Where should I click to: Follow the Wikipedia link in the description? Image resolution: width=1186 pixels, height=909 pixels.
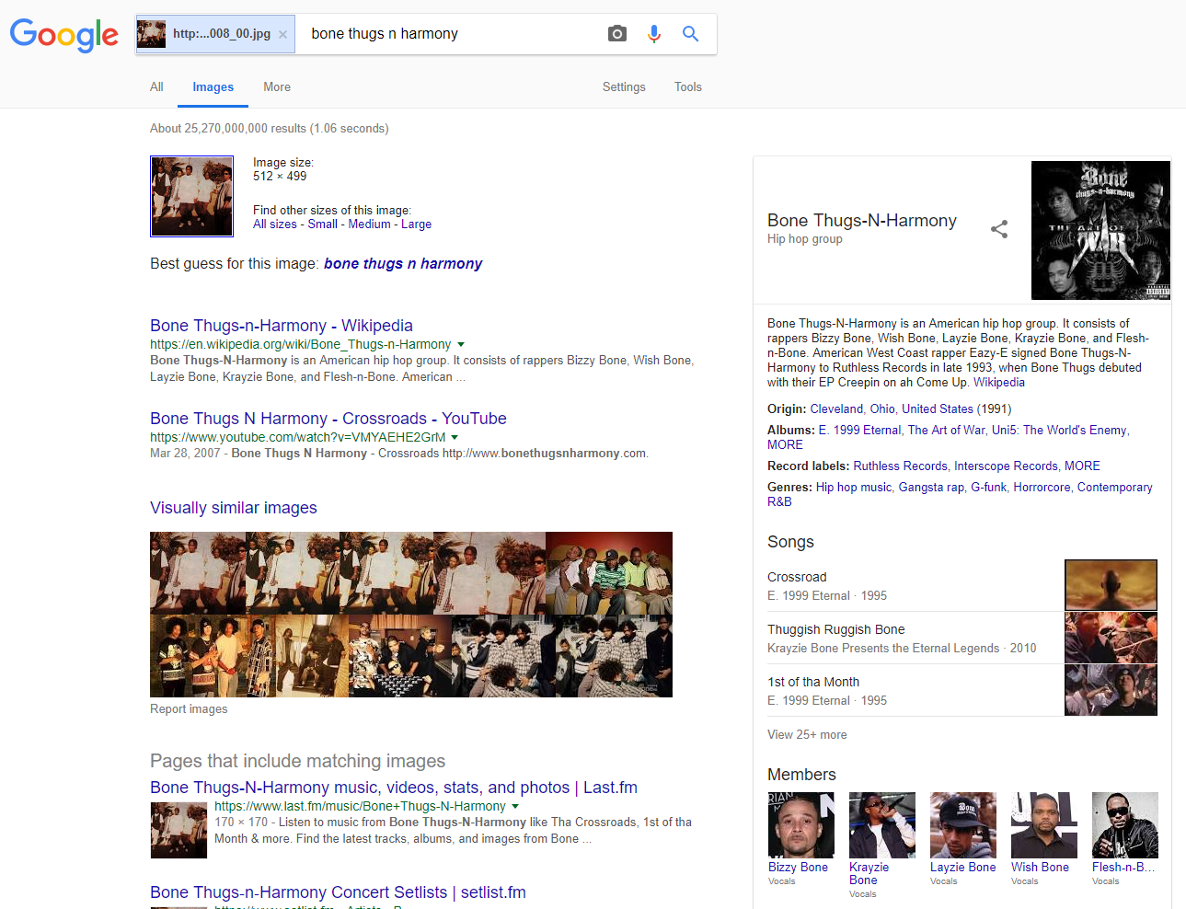(999, 383)
